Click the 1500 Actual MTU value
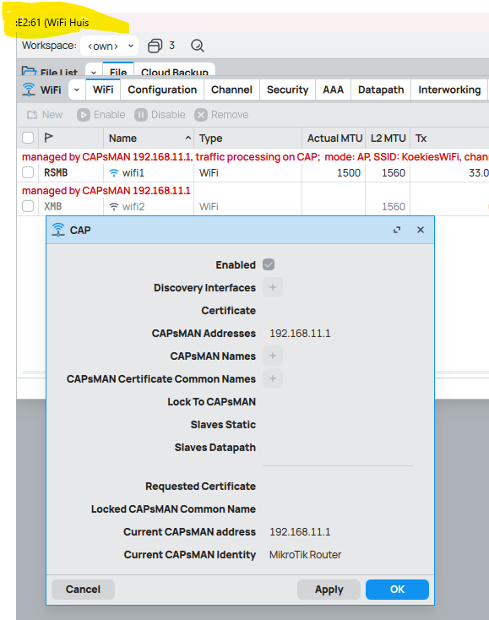This screenshot has width=489, height=620. (349, 173)
